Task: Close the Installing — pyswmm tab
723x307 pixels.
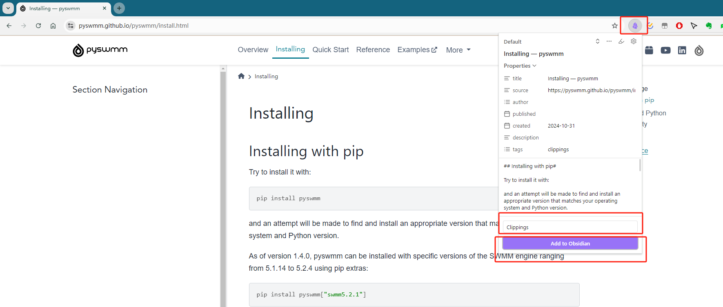Action: point(105,8)
